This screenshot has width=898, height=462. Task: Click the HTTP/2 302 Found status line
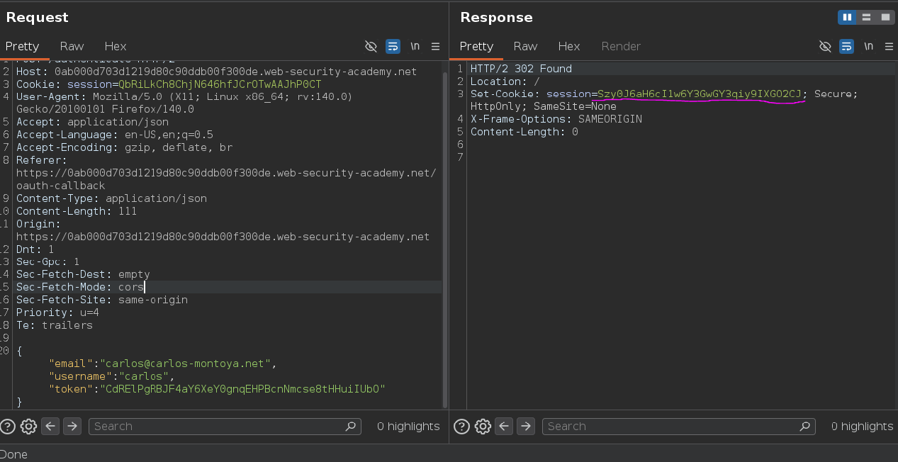tap(521, 69)
